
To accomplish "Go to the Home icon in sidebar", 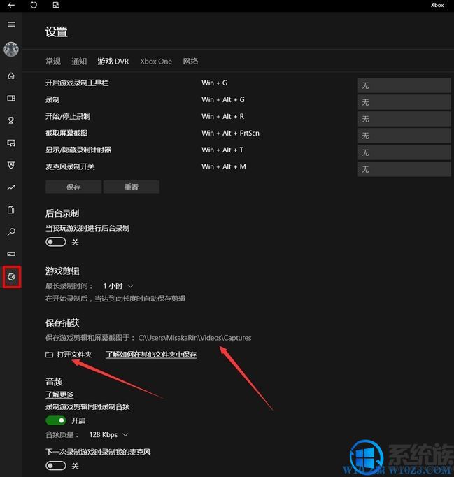I will click(11, 76).
